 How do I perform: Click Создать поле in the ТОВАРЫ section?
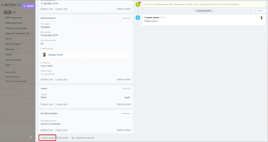(61, 104)
